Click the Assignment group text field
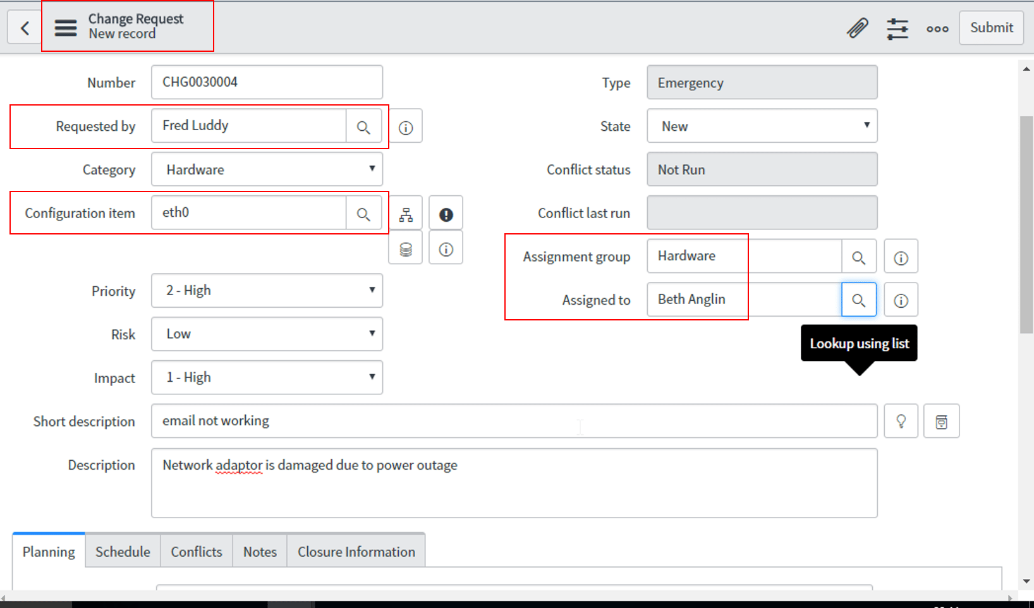 (x=745, y=257)
